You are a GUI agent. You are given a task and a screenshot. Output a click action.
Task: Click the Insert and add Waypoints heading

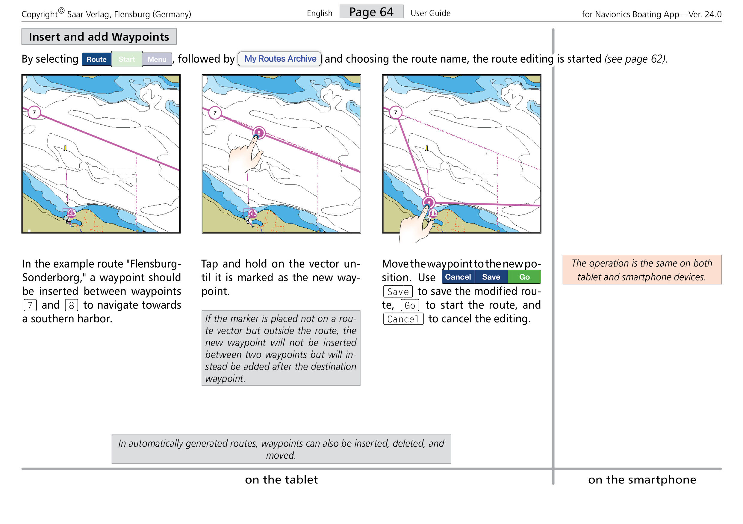tap(99, 37)
